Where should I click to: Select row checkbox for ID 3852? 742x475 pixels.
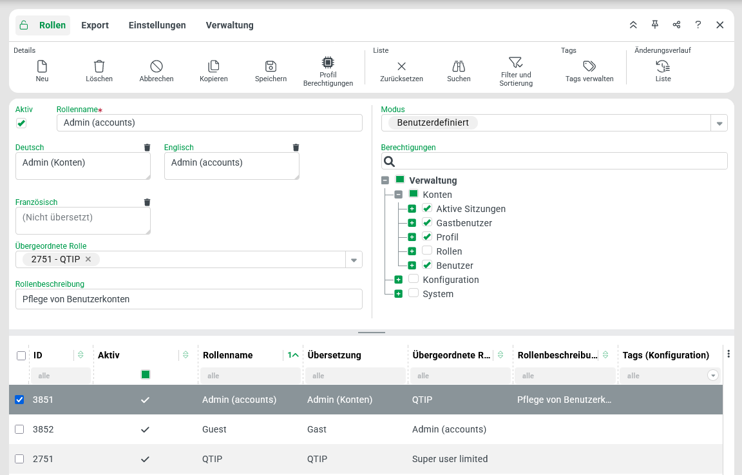[19, 429]
